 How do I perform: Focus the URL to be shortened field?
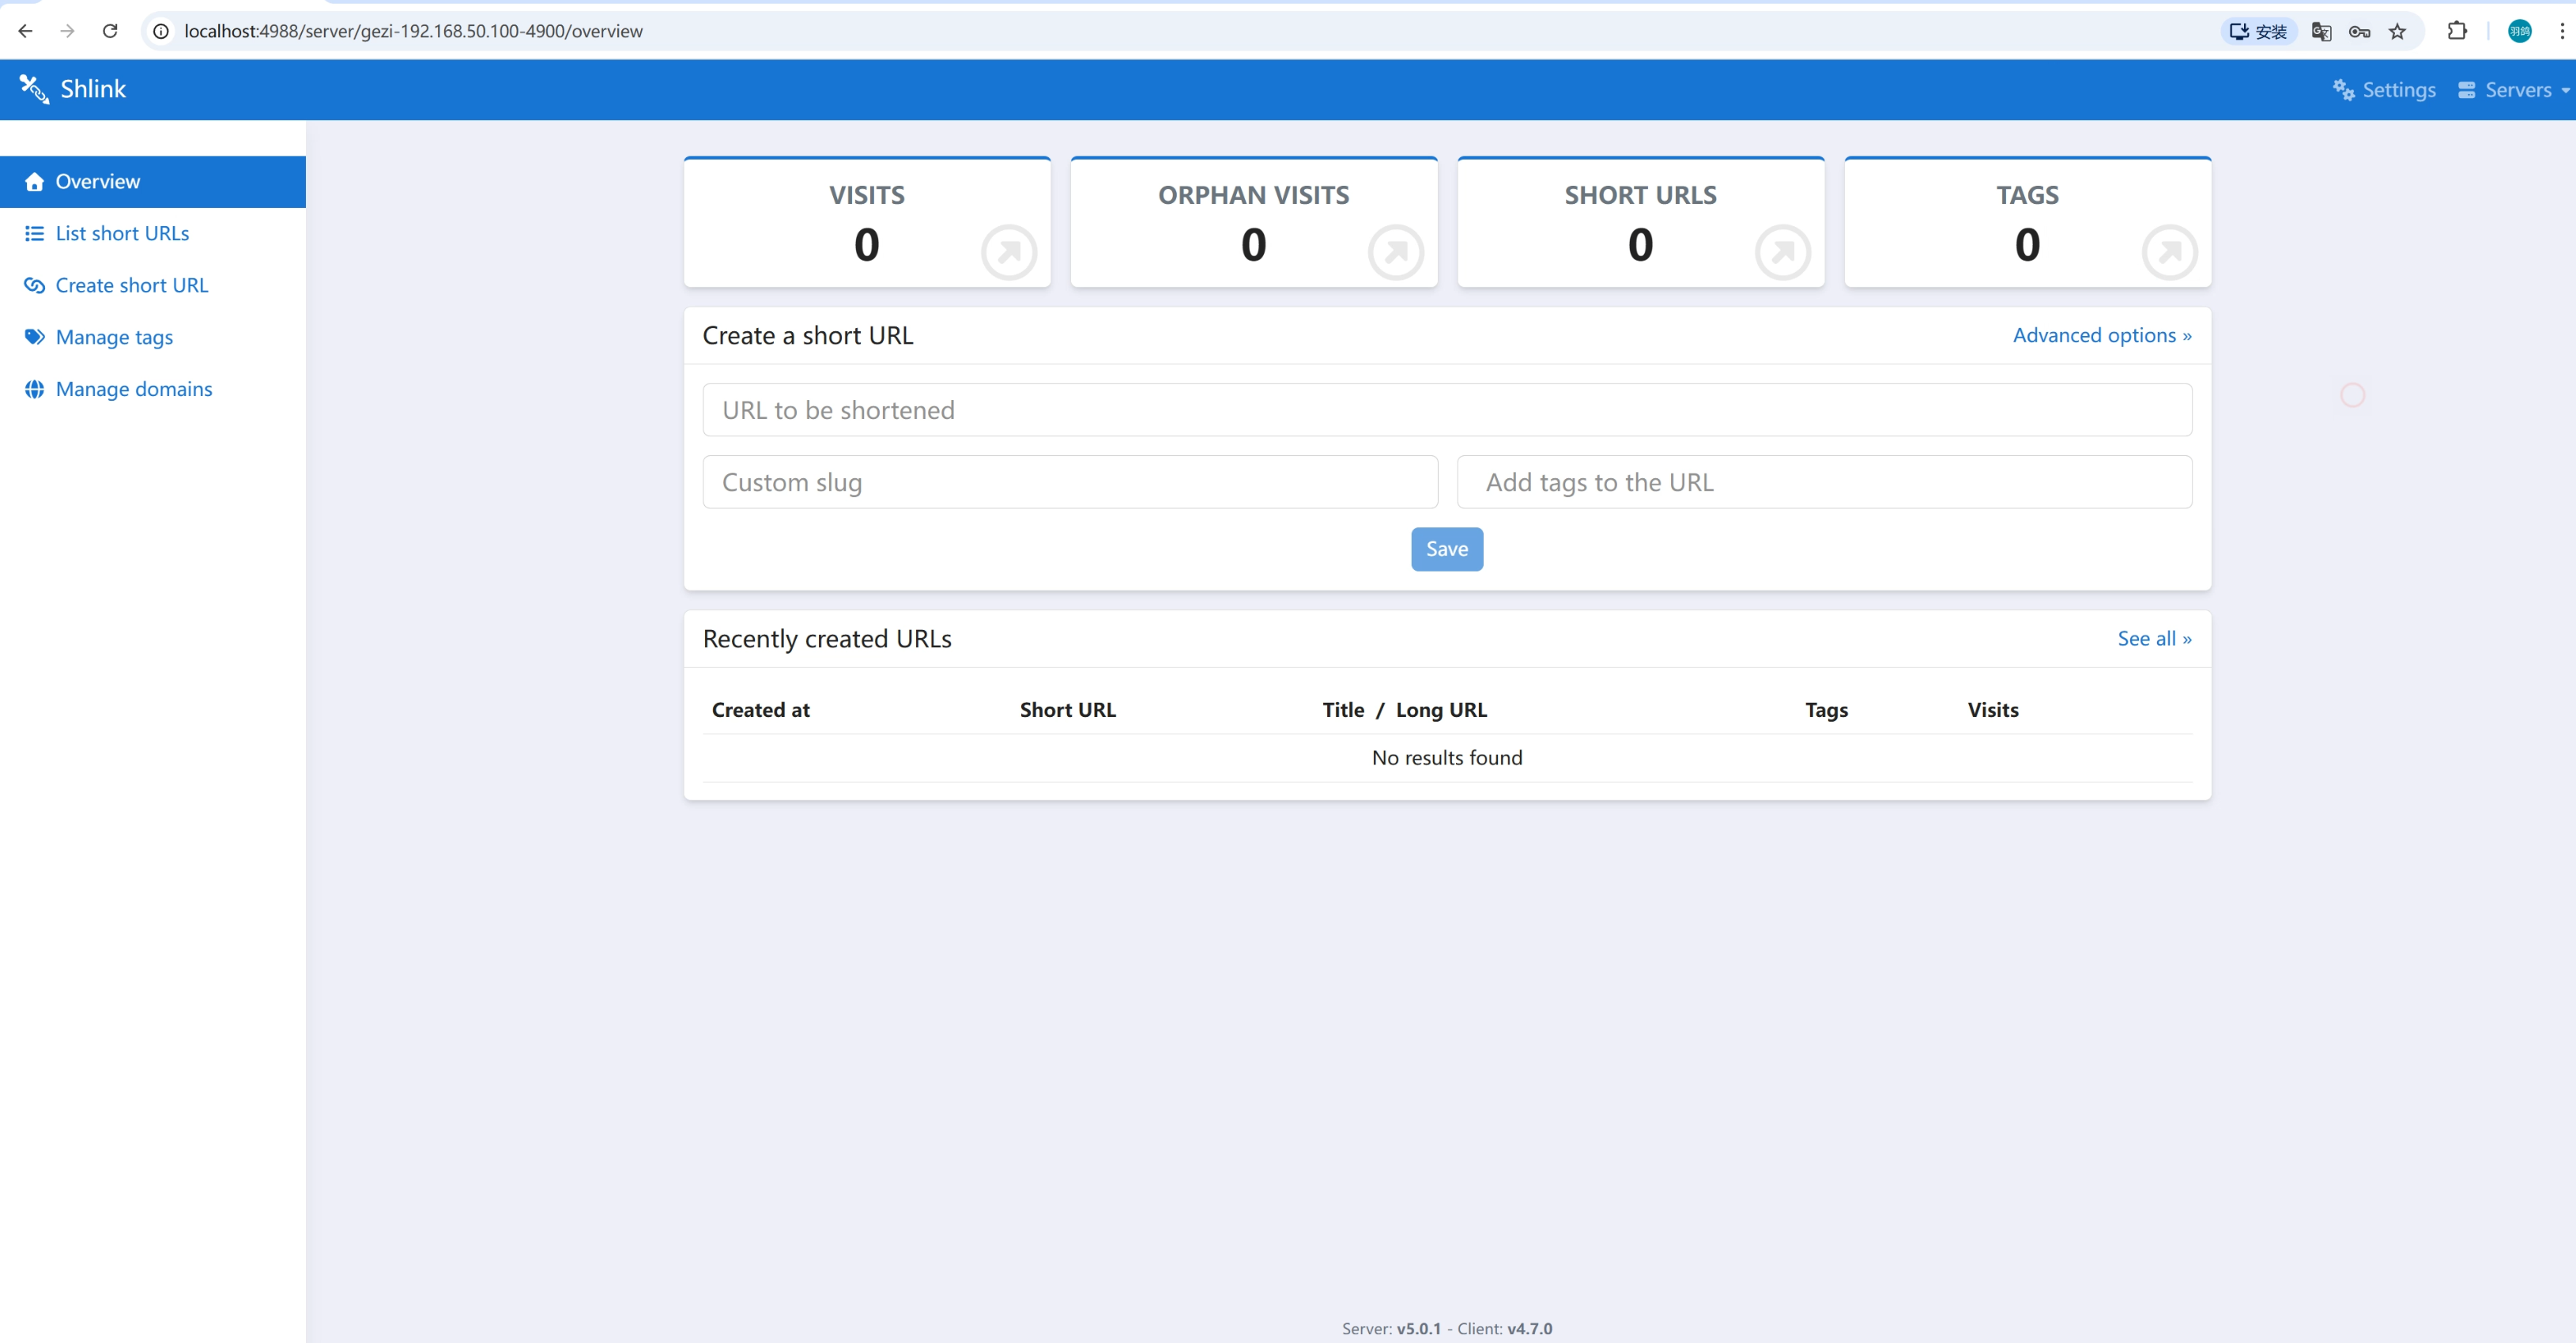pyautogui.click(x=1446, y=410)
